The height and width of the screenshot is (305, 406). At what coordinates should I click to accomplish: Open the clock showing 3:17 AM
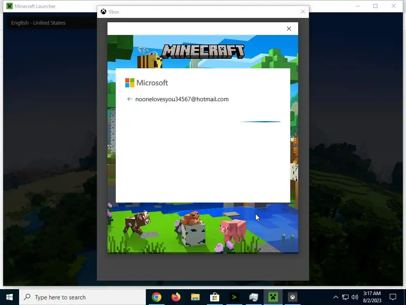(372, 297)
